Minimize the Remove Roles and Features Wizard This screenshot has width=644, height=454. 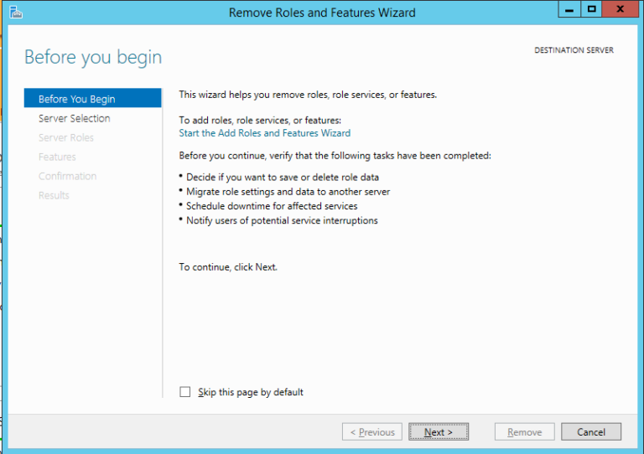(x=569, y=9)
